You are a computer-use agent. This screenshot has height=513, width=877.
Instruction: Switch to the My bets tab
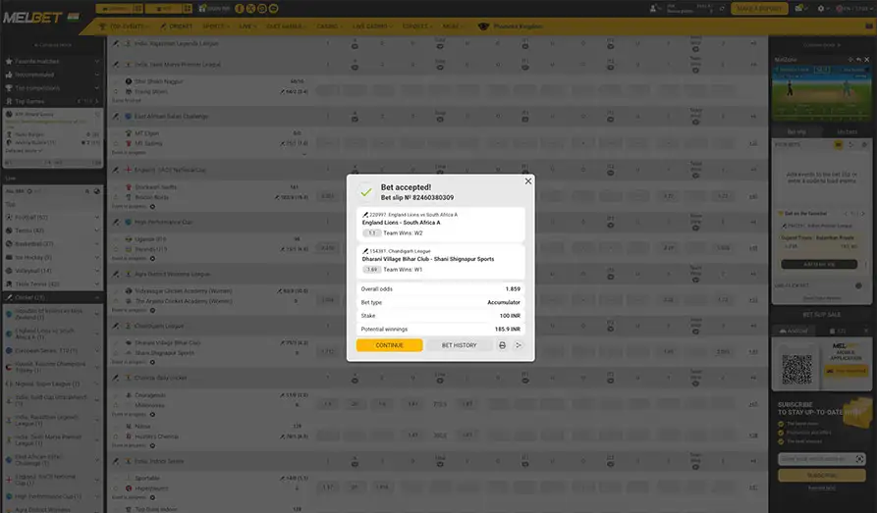tap(847, 131)
